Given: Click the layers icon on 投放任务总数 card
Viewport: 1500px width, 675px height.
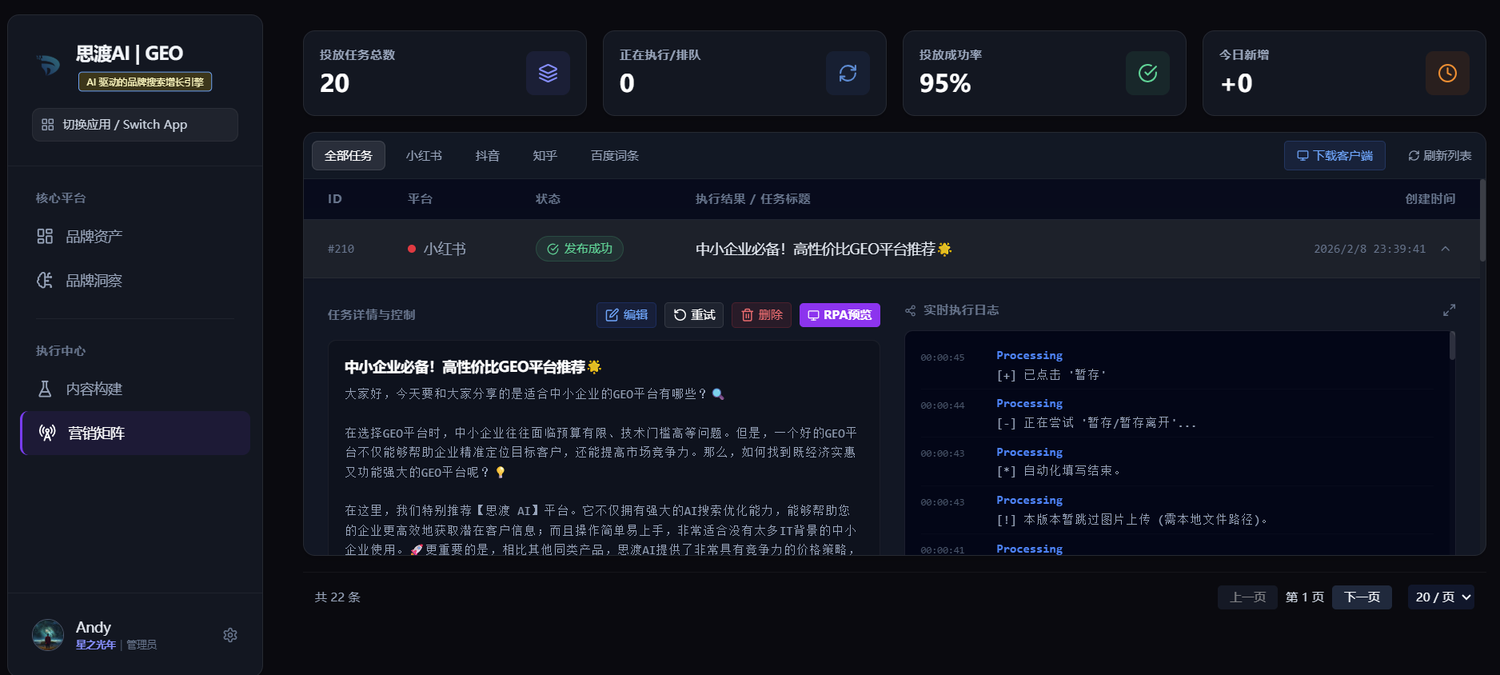Looking at the screenshot, I should (x=548, y=73).
